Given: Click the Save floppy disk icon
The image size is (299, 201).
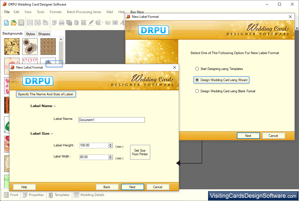Looking at the screenshot, I should pos(30,23).
